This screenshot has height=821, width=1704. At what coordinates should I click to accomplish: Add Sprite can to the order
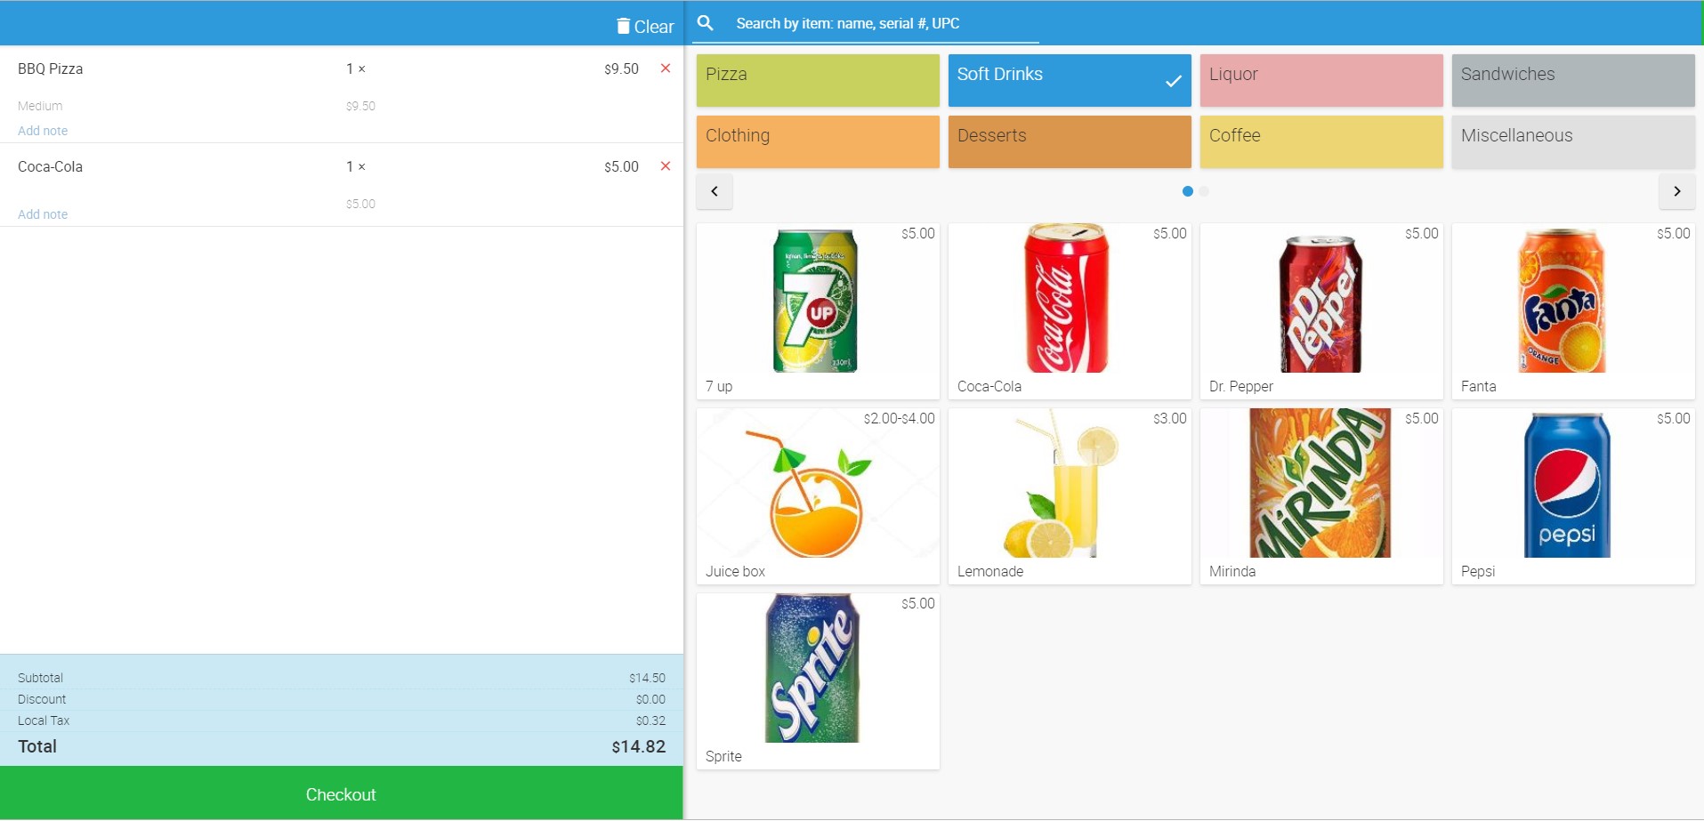(x=817, y=680)
